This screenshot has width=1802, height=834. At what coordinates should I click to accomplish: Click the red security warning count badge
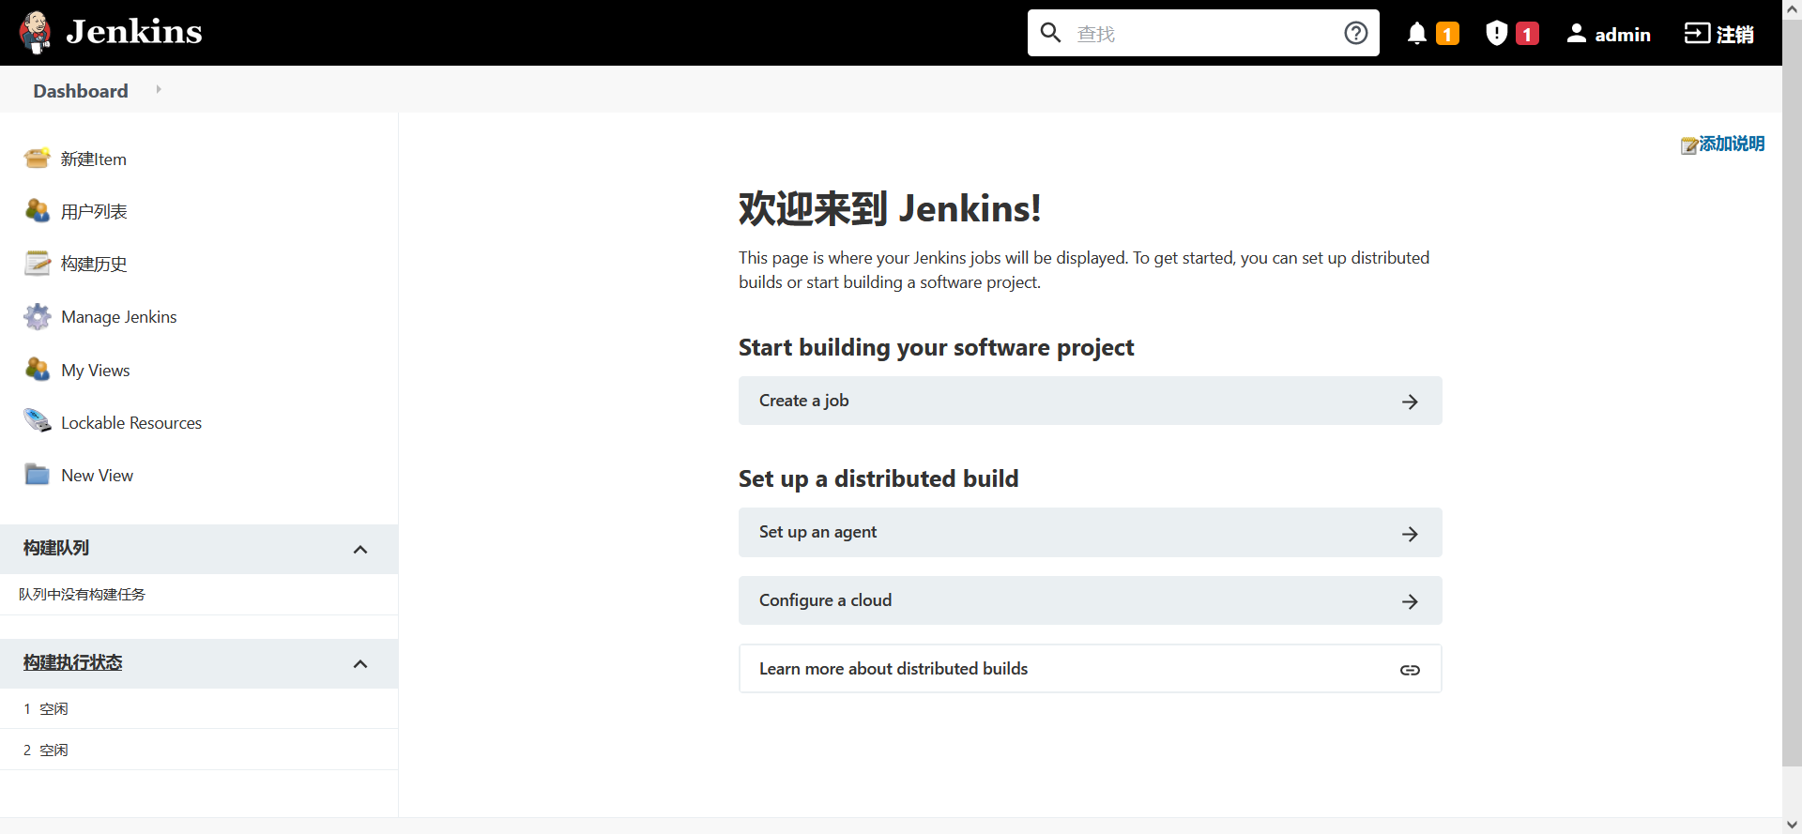pos(1527,35)
